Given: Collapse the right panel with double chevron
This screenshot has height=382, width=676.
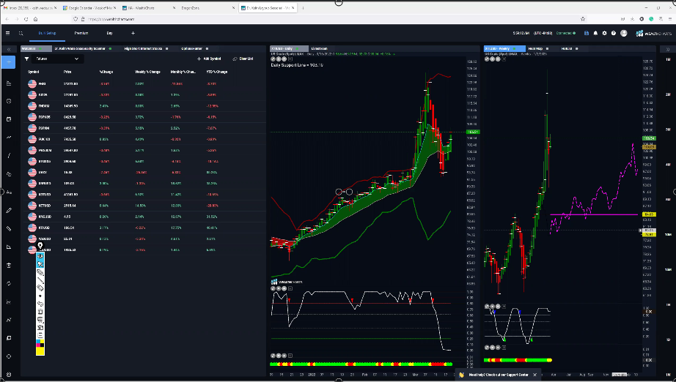Looking at the screenshot, I should coord(668,50).
